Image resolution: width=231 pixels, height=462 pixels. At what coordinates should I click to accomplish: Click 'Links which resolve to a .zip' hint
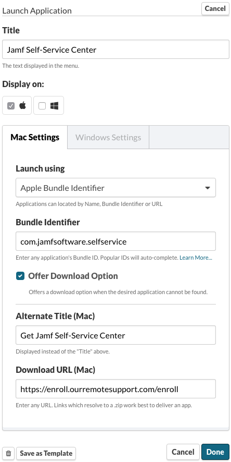click(x=104, y=405)
